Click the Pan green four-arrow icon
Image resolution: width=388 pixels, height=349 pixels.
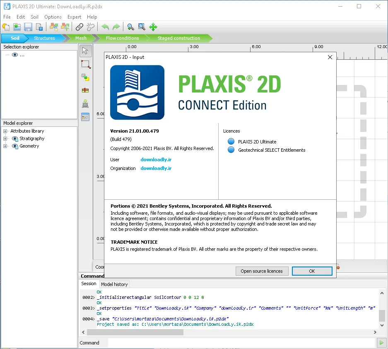click(153, 27)
